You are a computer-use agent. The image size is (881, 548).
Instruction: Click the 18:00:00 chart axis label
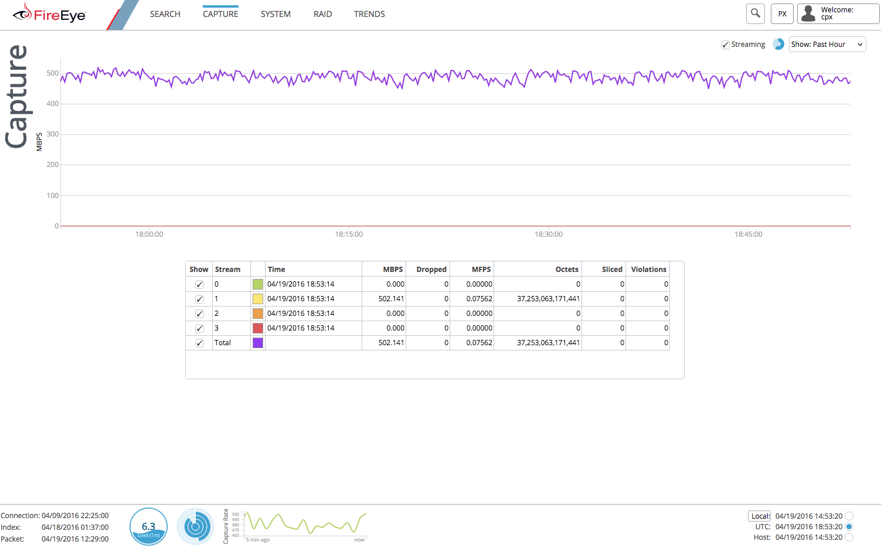pyautogui.click(x=149, y=234)
